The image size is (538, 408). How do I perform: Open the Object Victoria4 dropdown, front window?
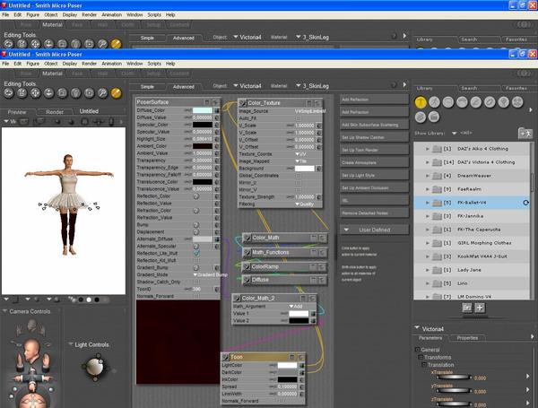coord(247,86)
